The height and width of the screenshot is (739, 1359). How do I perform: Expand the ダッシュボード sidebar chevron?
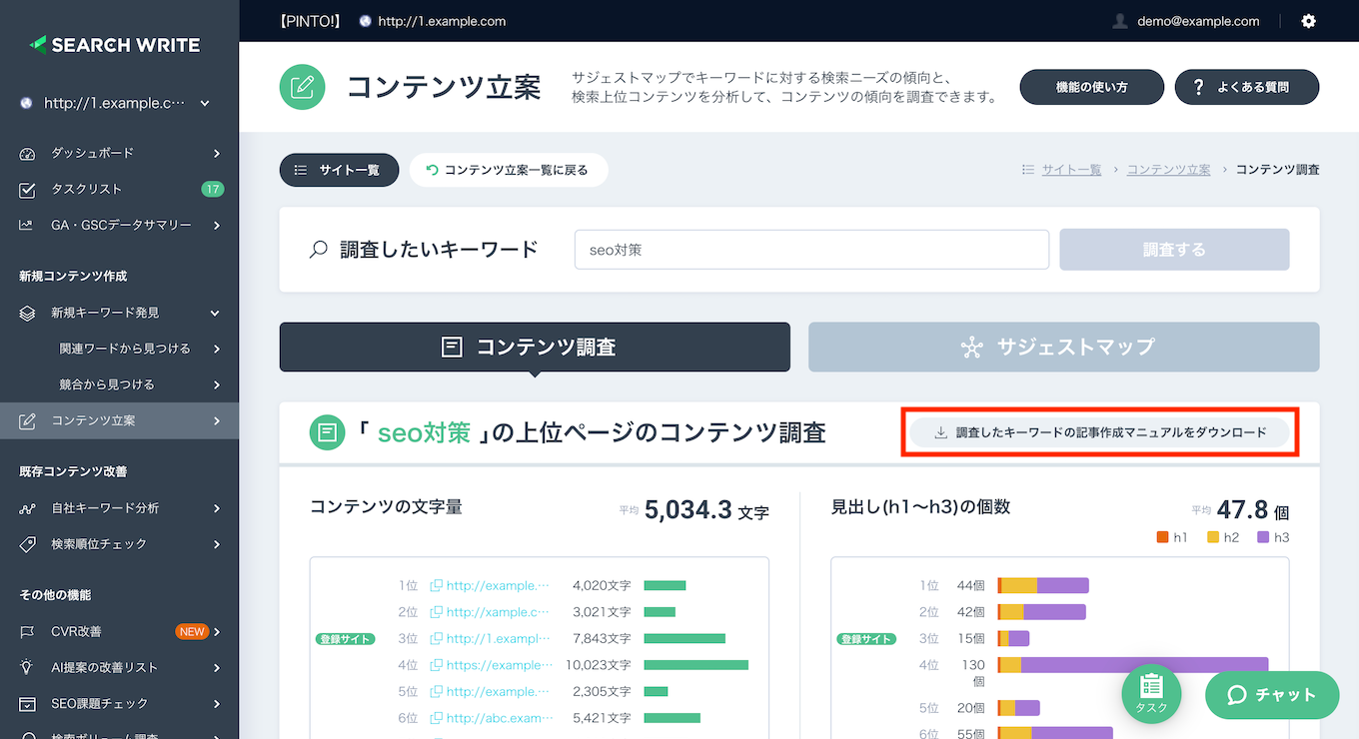click(x=217, y=153)
